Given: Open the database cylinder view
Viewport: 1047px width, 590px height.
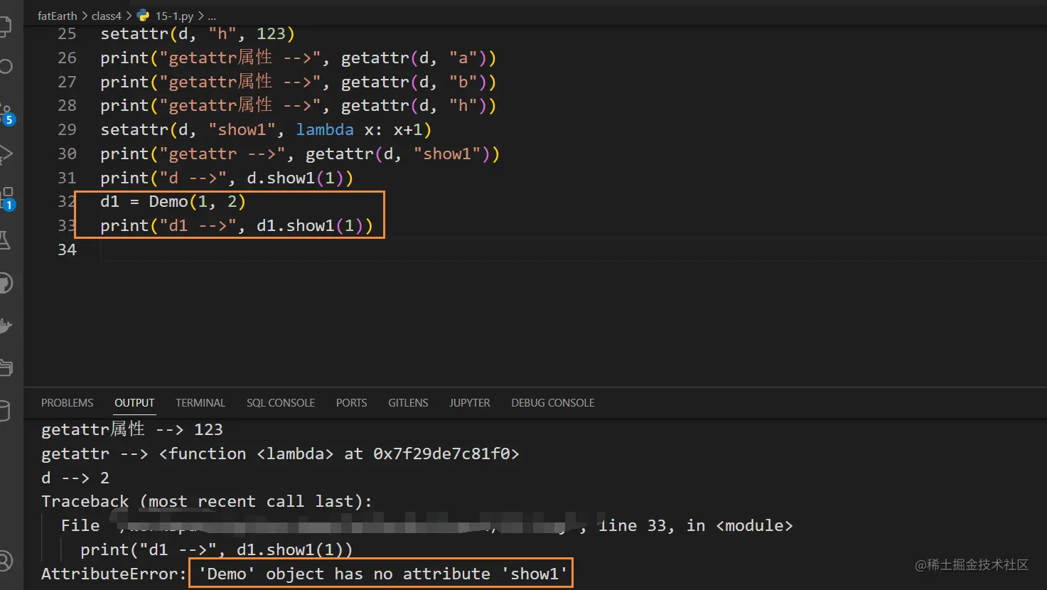Looking at the screenshot, I should (5, 411).
